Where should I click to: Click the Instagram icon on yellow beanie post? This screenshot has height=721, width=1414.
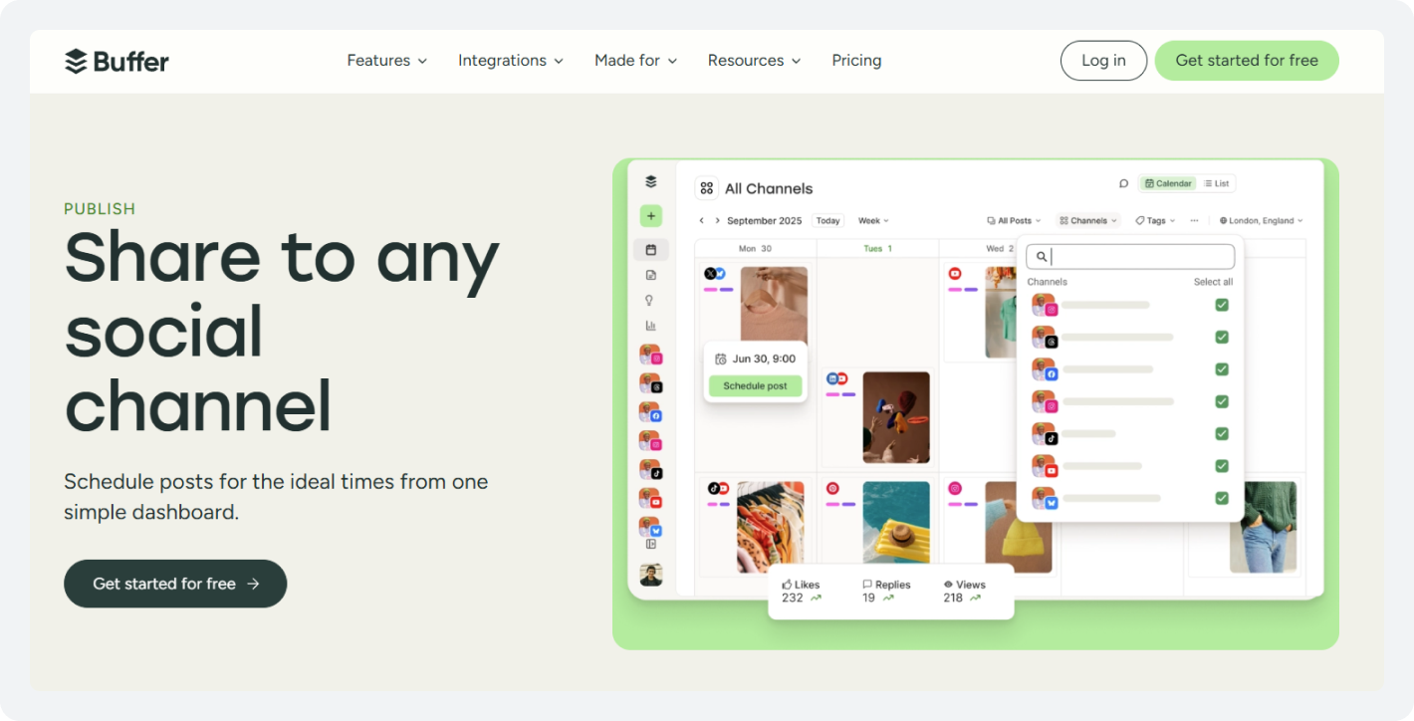click(955, 488)
